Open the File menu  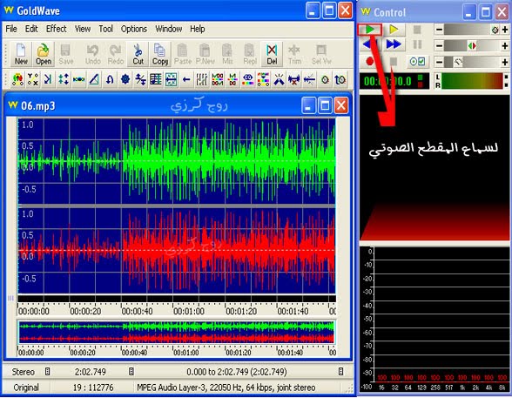[x=11, y=29]
